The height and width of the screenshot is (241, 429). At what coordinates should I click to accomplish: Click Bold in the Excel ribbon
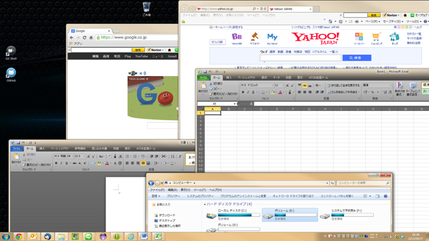[243, 92]
